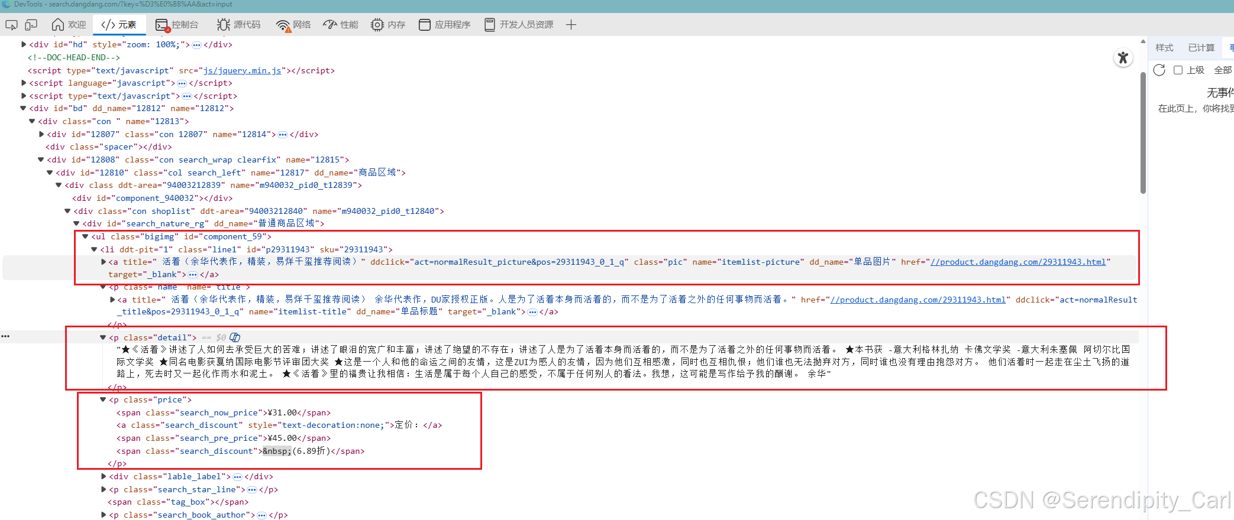Image resolution: width=1234 pixels, height=520 pixels.
Task: Click the console tab error icon
Action: coord(168,30)
